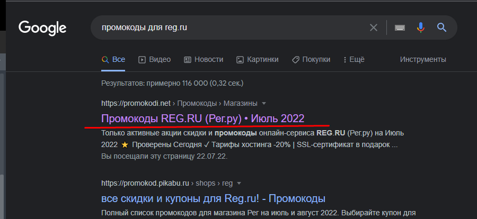Image resolution: width=477 pixels, height=219 pixels.
Task: Click text Вы посещали эту страницу 22.07.22
Action: 164,157
